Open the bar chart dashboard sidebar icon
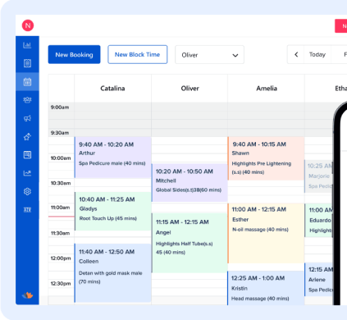The image size is (347, 320). (27, 45)
